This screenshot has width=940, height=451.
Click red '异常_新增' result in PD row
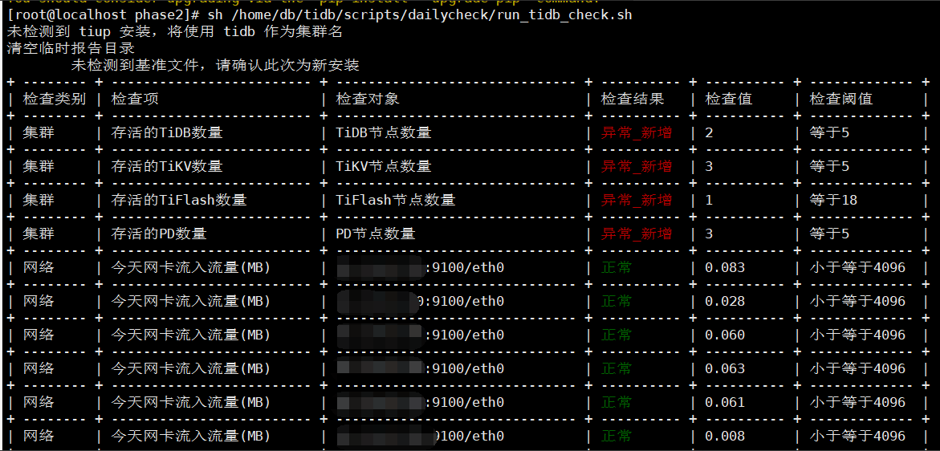636,233
